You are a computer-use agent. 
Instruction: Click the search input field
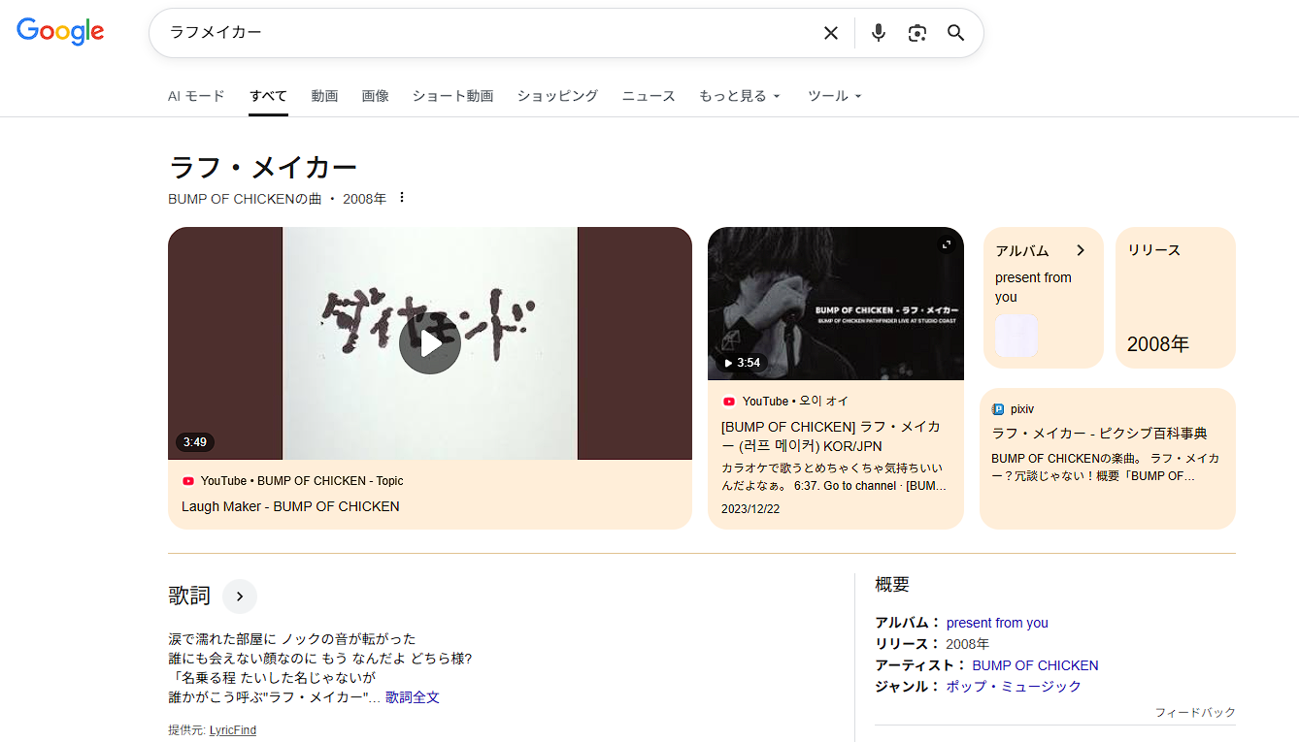click(x=485, y=33)
